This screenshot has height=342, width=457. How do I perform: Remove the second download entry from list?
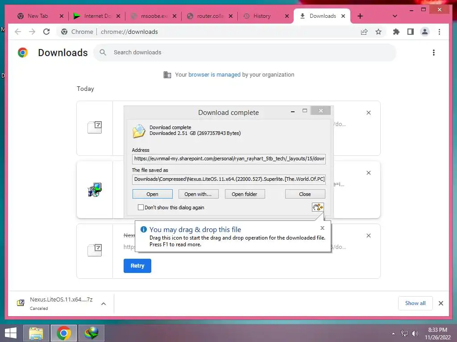pos(368,173)
